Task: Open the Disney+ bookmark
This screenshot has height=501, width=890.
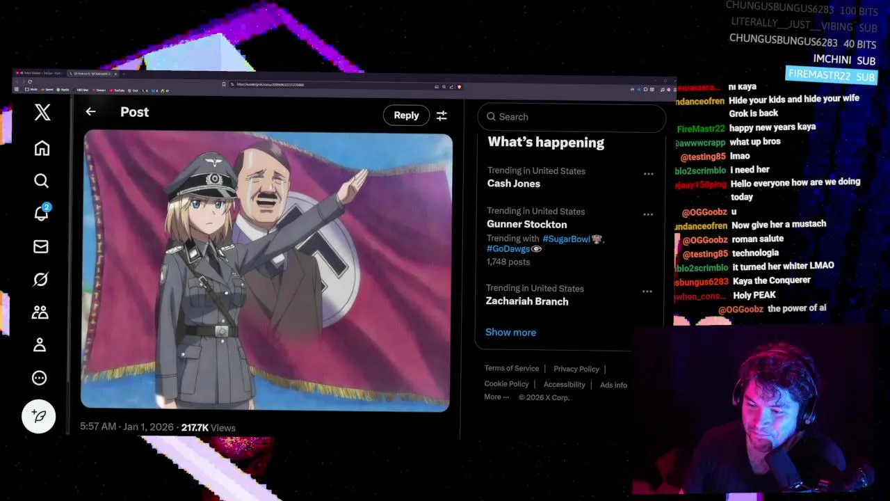Action: tap(99, 90)
